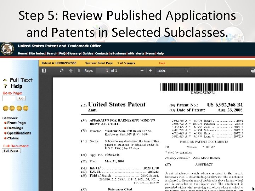The height and width of the screenshot is (191, 255).
Task: Click the previous page gold arrow
Action: pos(12,108)
